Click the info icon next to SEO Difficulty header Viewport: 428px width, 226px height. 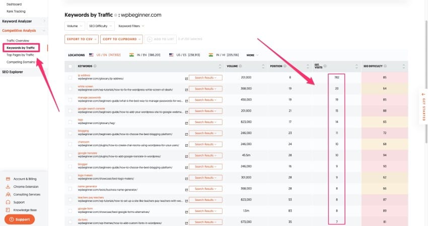[x=385, y=66]
